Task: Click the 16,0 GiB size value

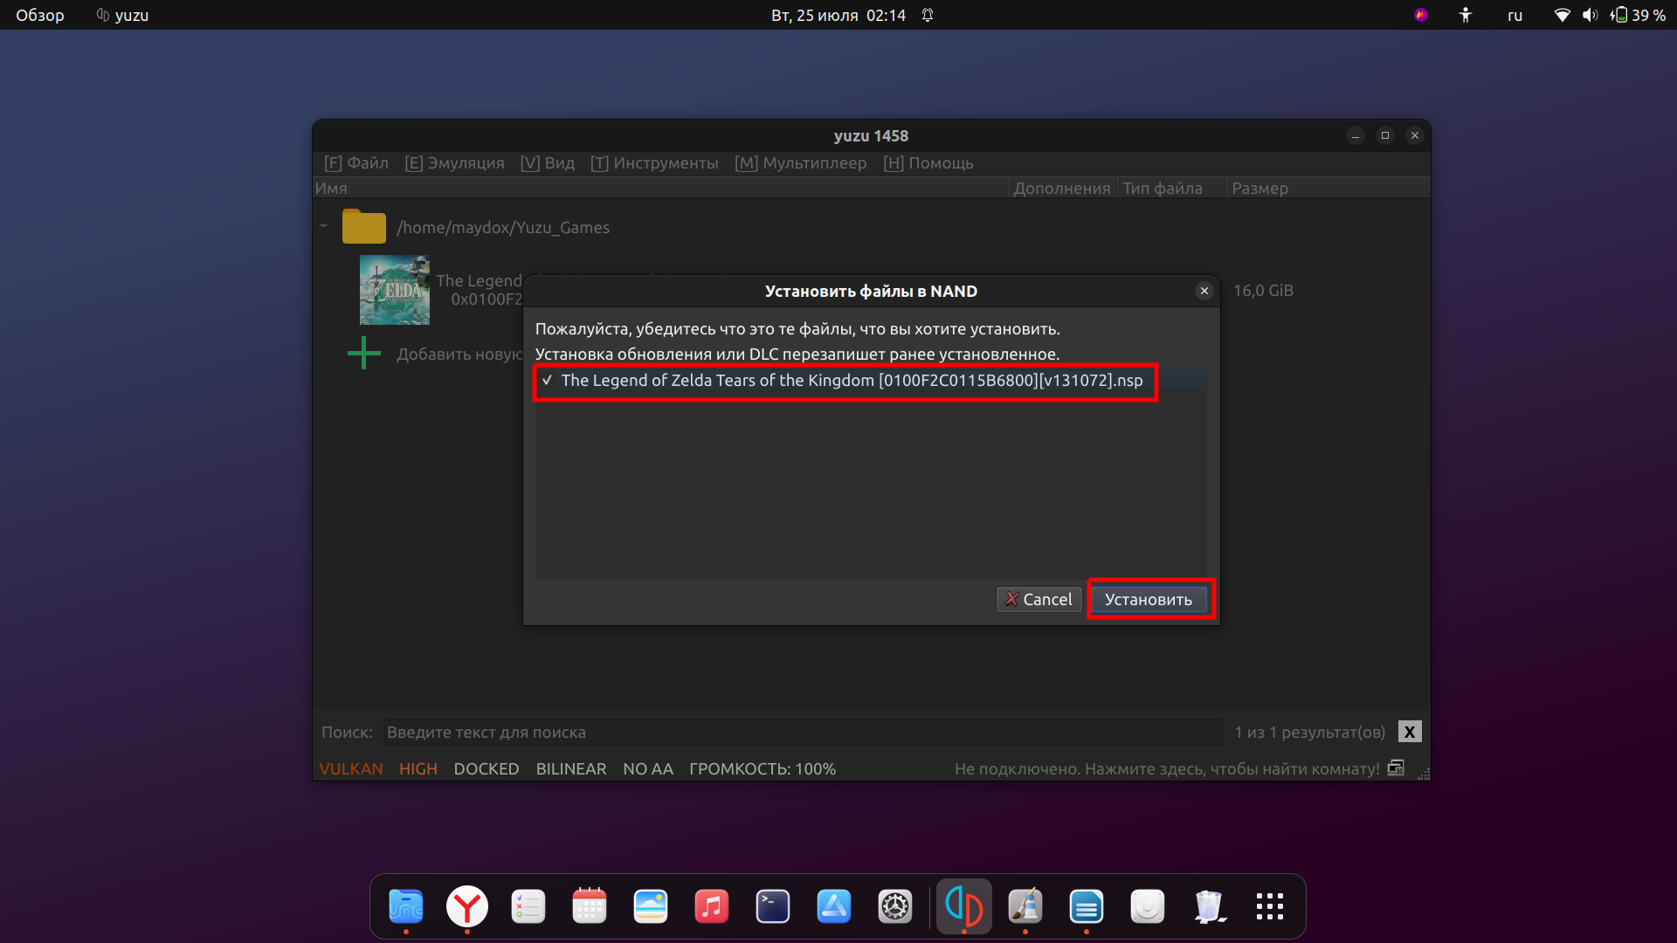Action: pos(1263,290)
